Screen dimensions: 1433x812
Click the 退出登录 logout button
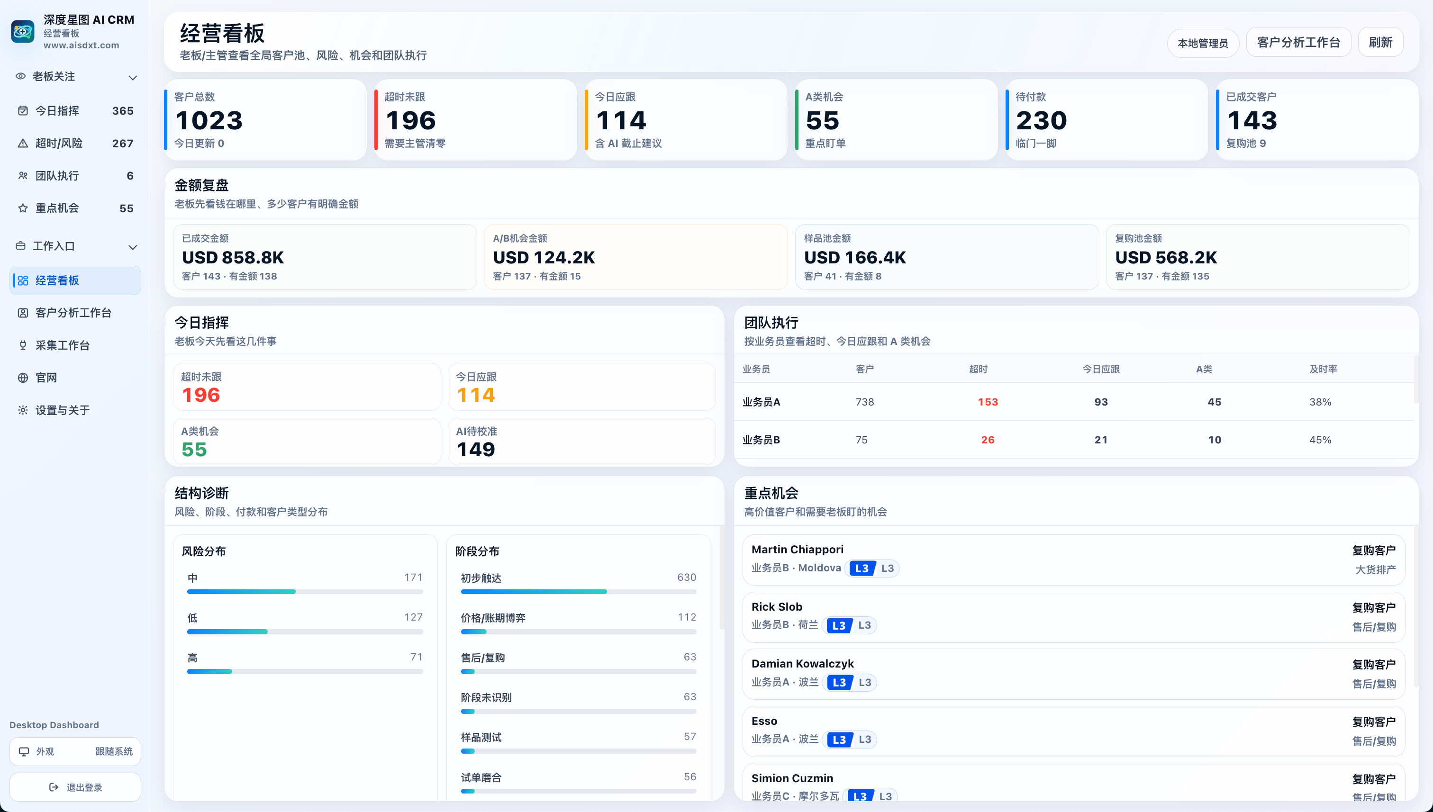click(x=75, y=787)
